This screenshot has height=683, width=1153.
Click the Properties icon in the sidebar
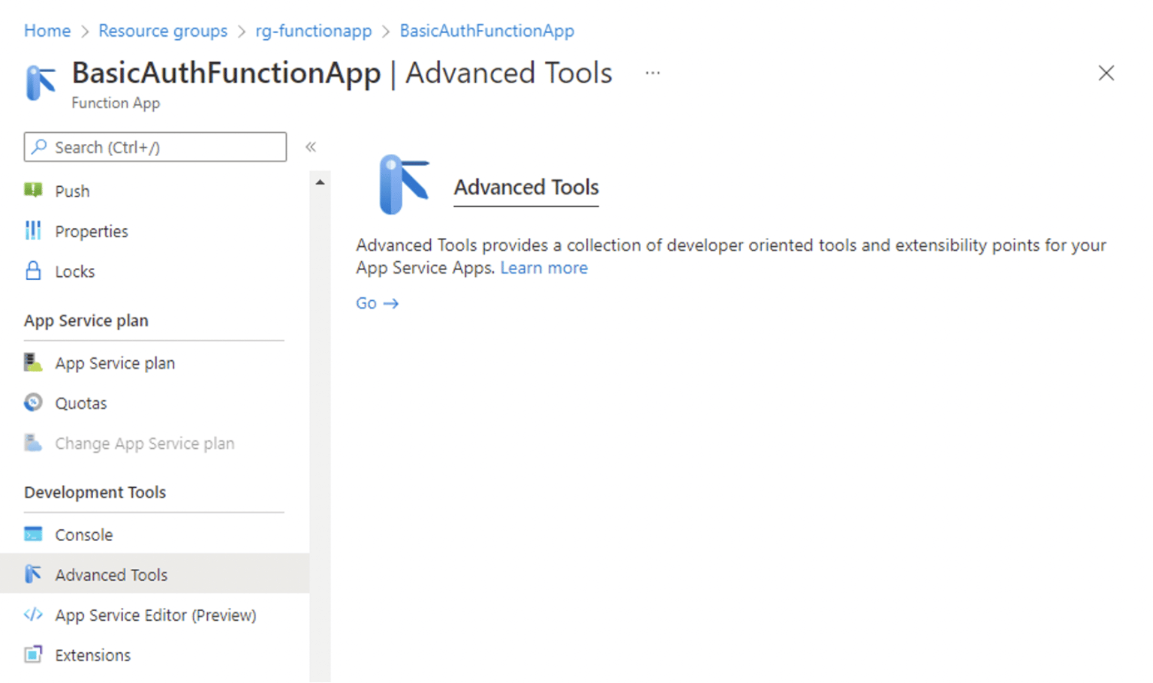(33, 230)
